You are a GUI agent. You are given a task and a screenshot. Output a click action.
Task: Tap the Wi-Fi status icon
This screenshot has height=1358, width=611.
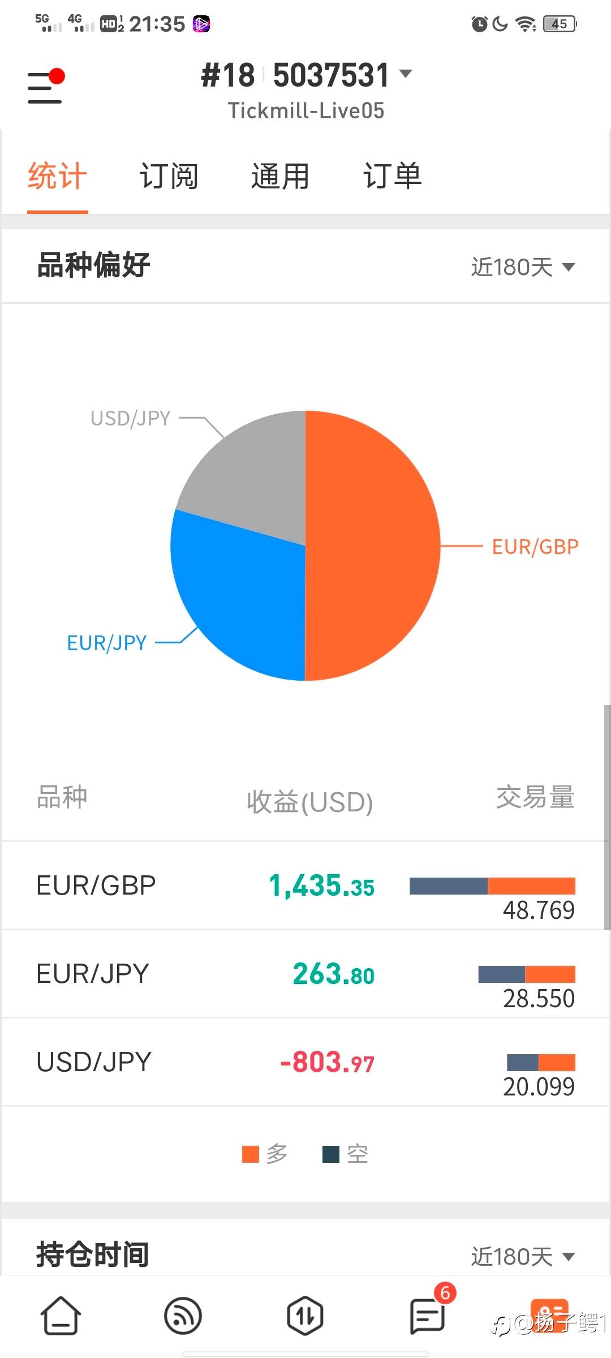526,24
